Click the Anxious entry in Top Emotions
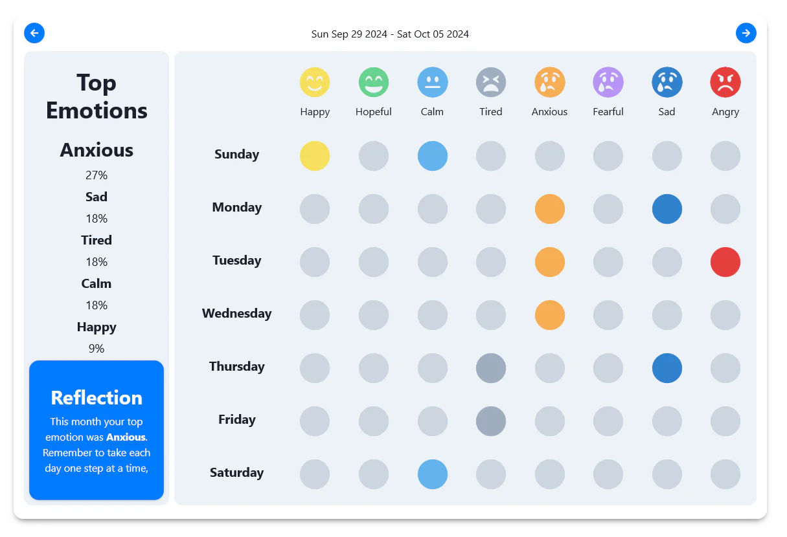Viewport: 787px width, 537px height. coord(96,150)
